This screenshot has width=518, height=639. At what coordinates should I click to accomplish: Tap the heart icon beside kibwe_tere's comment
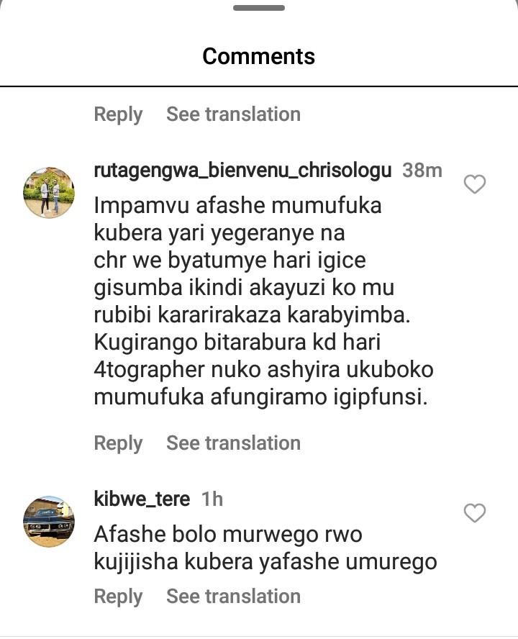click(x=475, y=513)
